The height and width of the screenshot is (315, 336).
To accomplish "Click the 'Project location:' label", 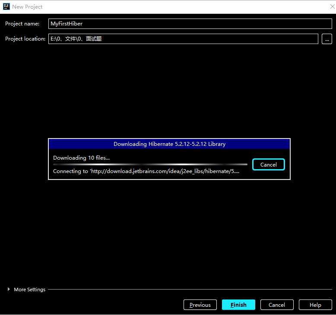I will [25, 39].
